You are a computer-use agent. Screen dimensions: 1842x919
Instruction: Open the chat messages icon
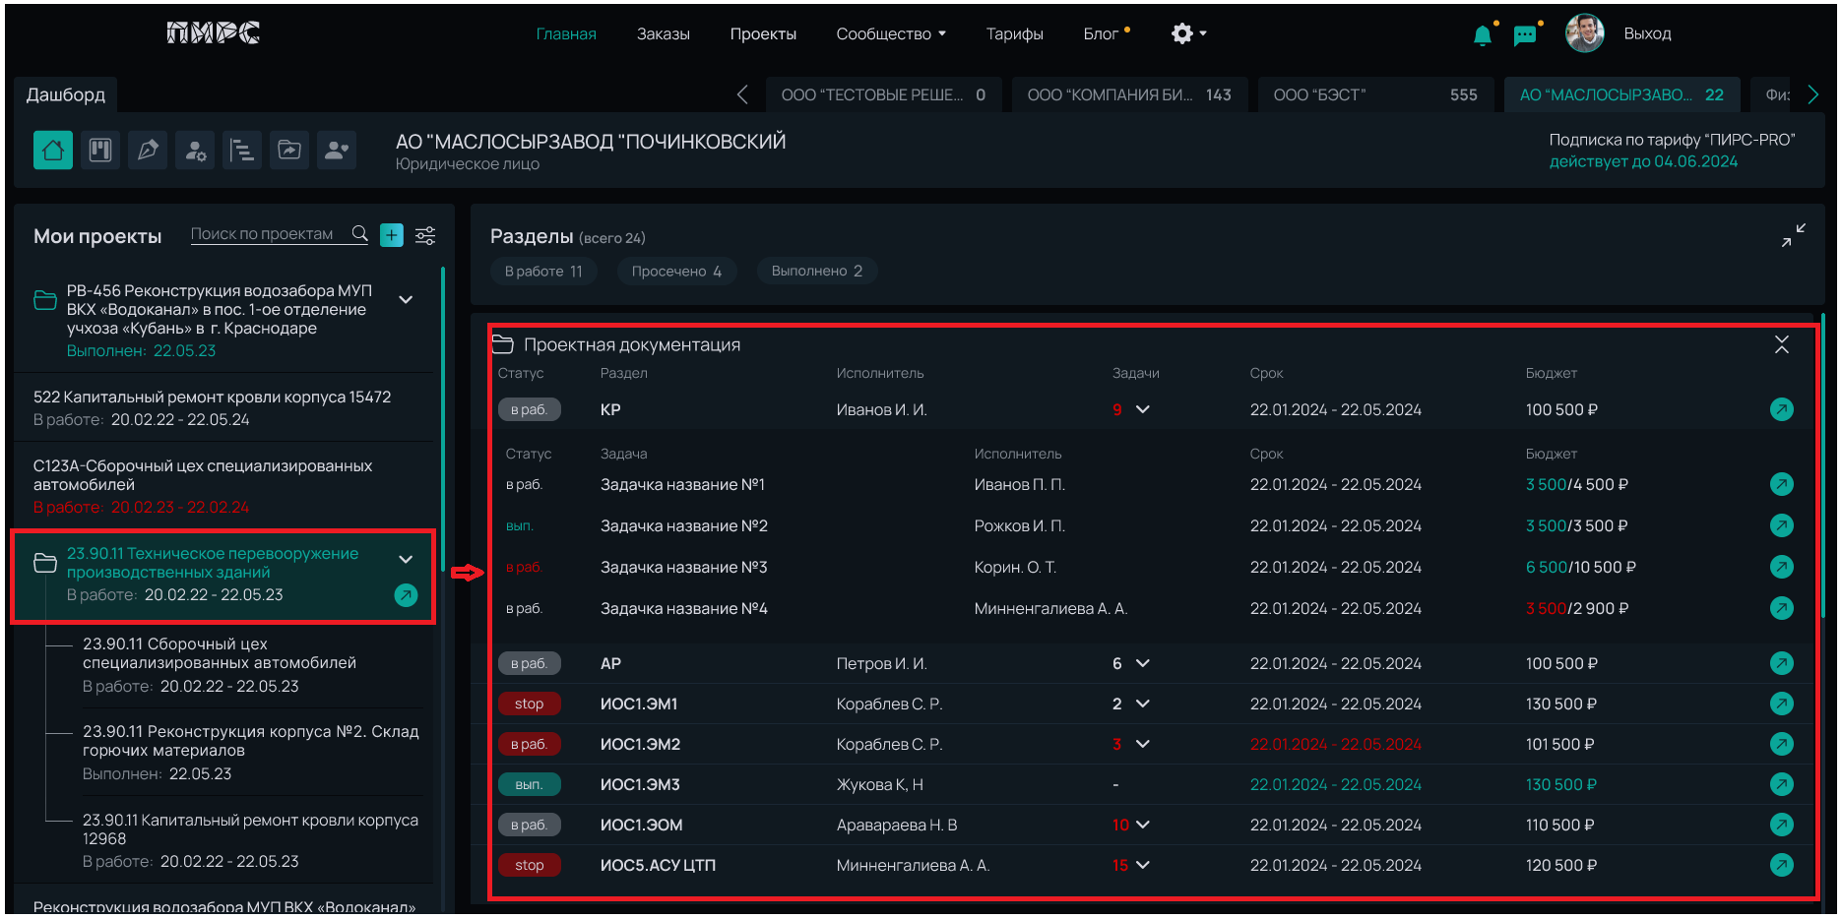pyautogui.click(x=1525, y=35)
